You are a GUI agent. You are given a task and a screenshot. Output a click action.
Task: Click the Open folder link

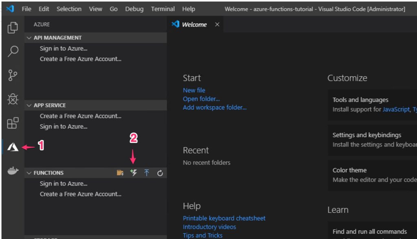click(x=201, y=99)
